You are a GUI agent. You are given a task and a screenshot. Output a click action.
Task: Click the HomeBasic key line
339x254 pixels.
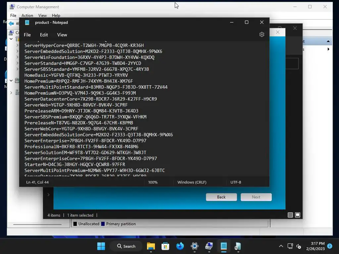[76, 75]
